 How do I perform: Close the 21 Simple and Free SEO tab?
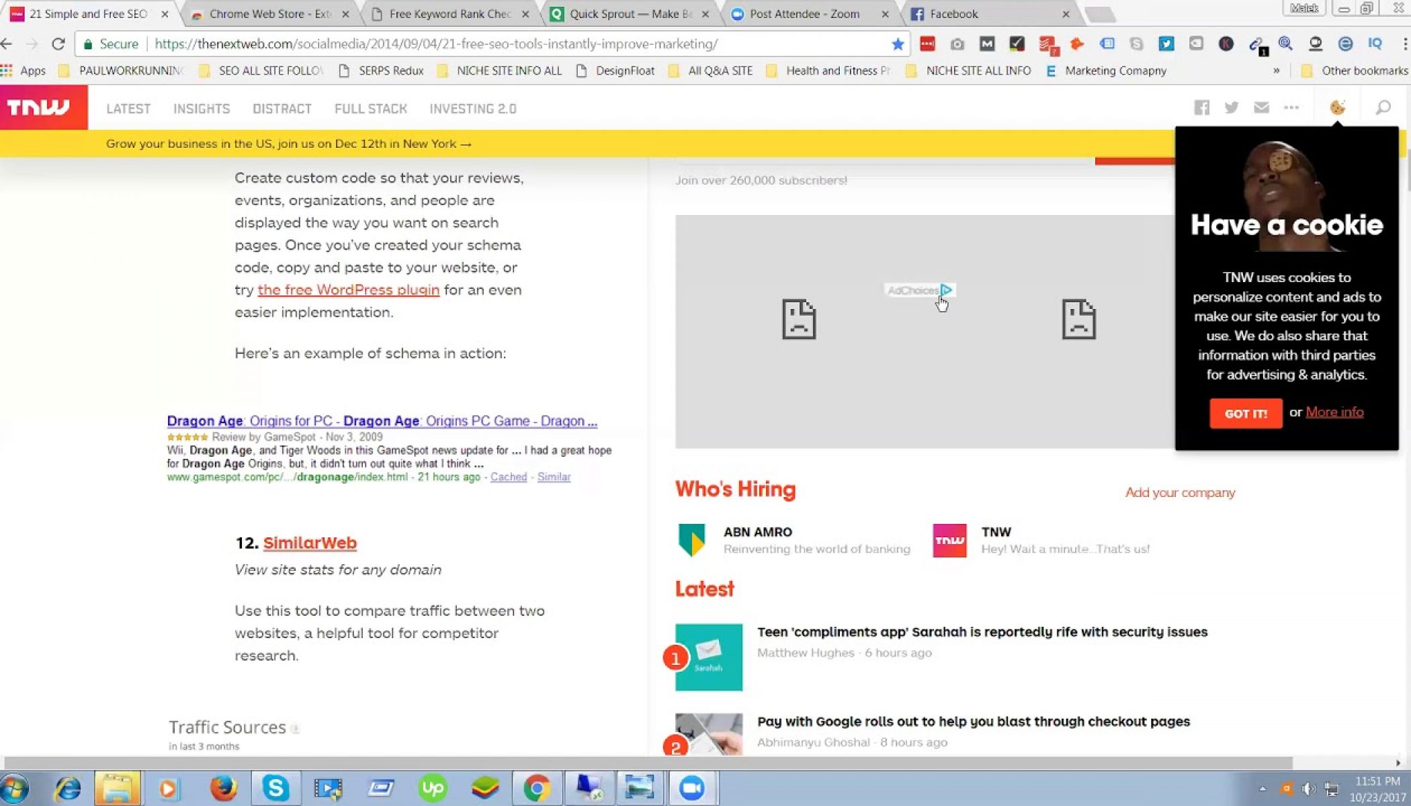pyautogui.click(x=165, y=14)
